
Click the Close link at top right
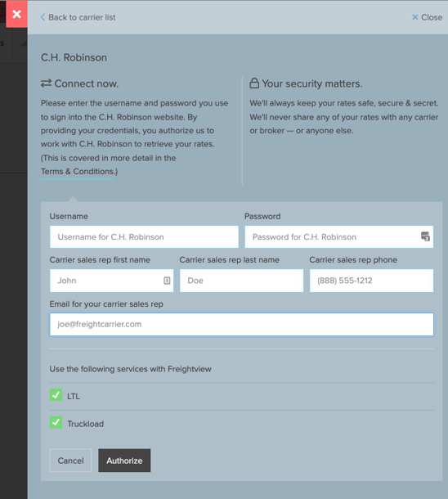click(x=427, y=17)
